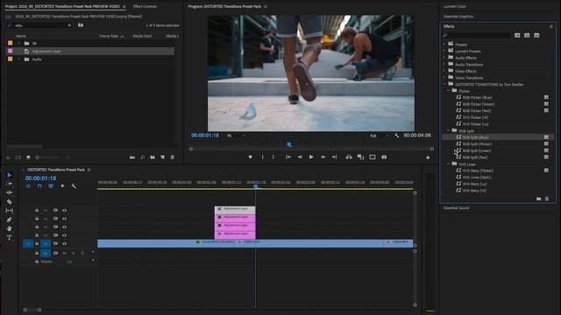Select the Hand tool
561x315 pixels.
tap(10, 228)
